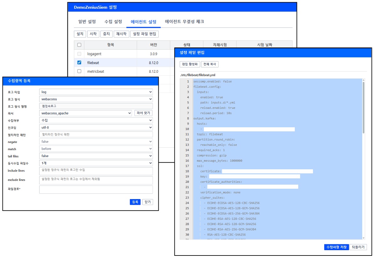Click the 설치 button

tap(80, 34)
